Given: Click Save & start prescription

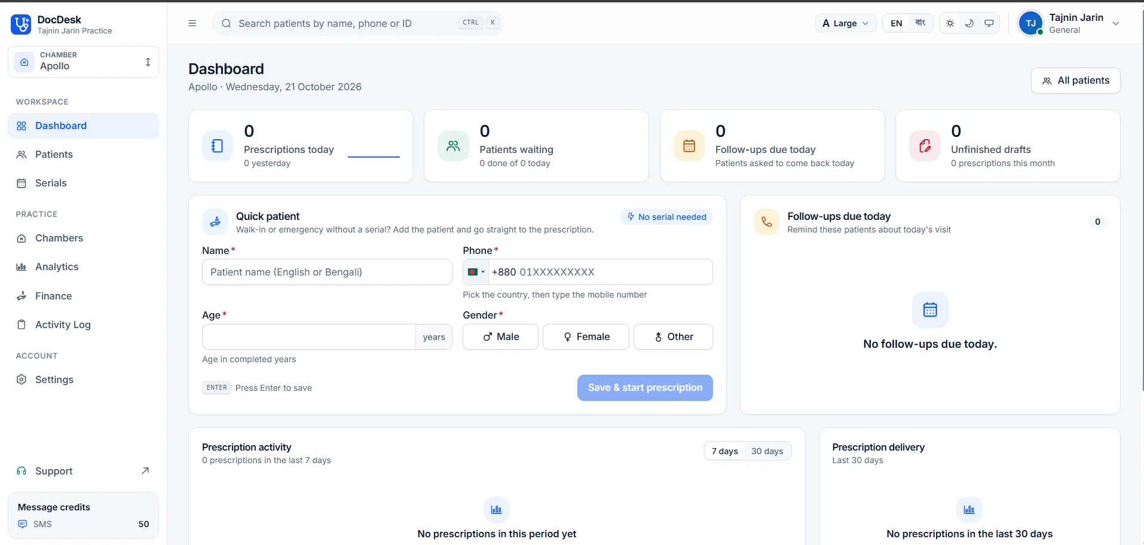Looking at the screenshot, I should coord(645,388).
